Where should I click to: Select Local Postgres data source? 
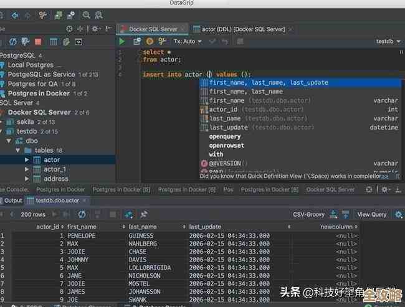tap(31, 65)
